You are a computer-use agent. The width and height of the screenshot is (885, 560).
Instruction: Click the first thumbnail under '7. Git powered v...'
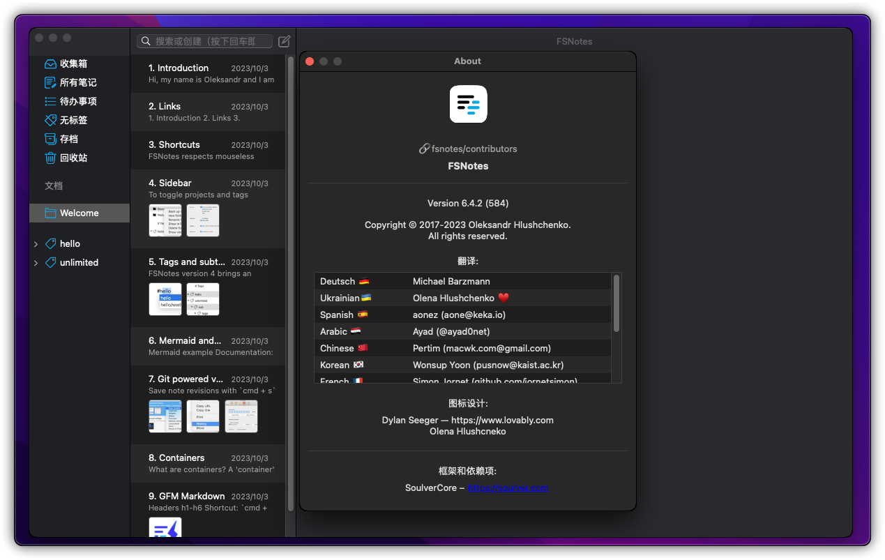click(165, 416)
